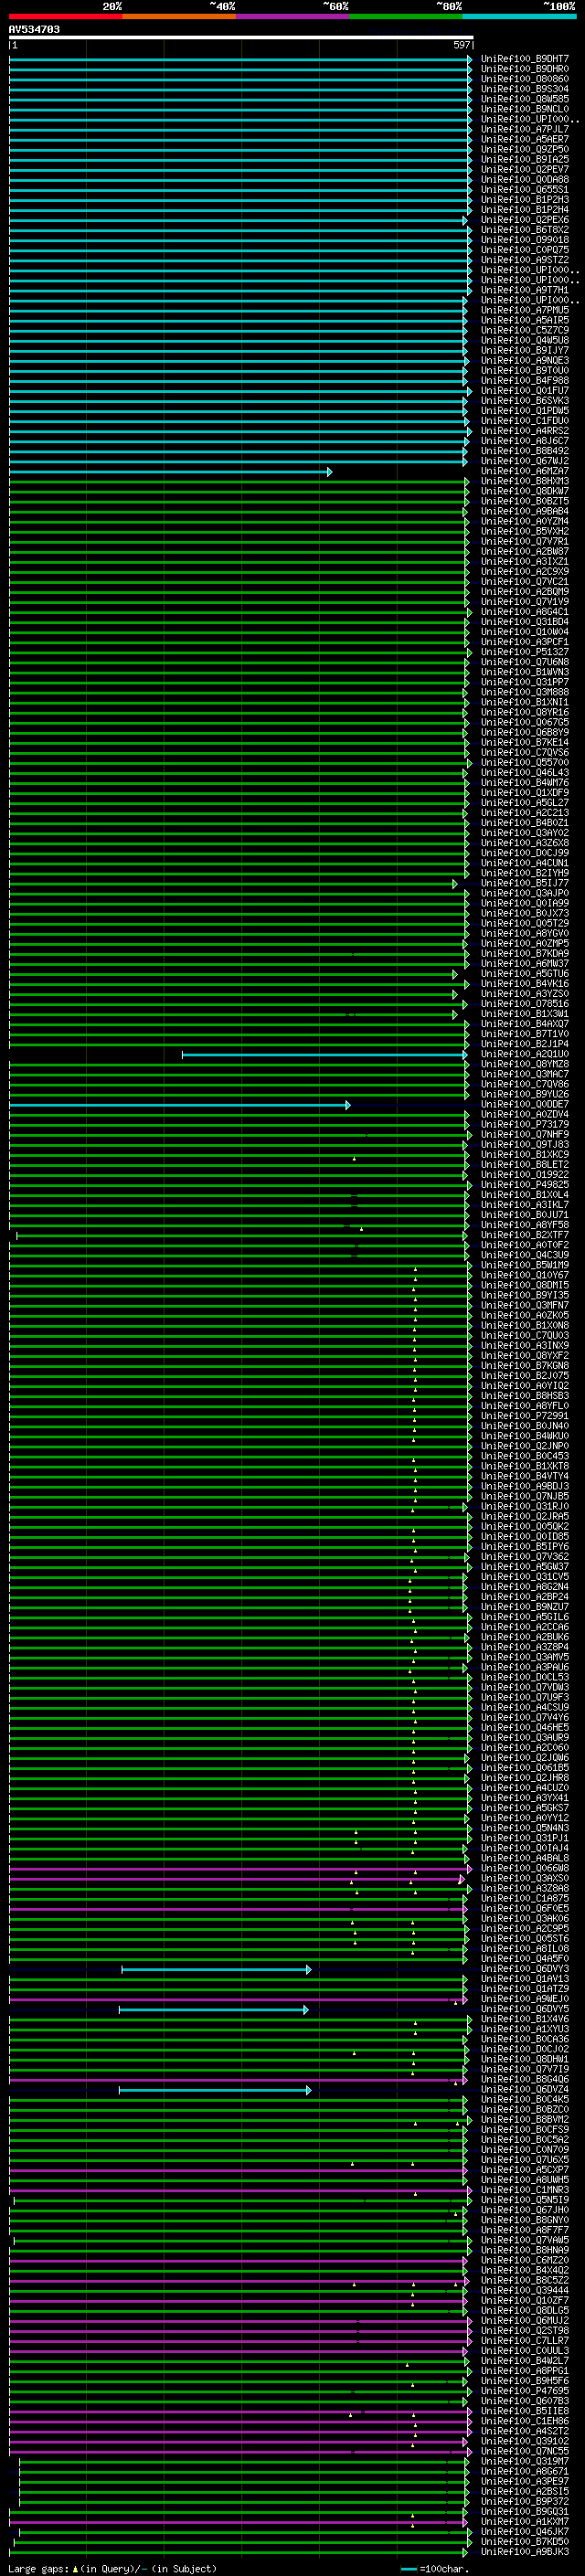Screen dimensions: 585x2576
Task: Click label UniRef100_B9YI35
Action: (525, 1295)
